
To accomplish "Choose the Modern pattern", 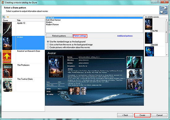I will click(94, 22).
